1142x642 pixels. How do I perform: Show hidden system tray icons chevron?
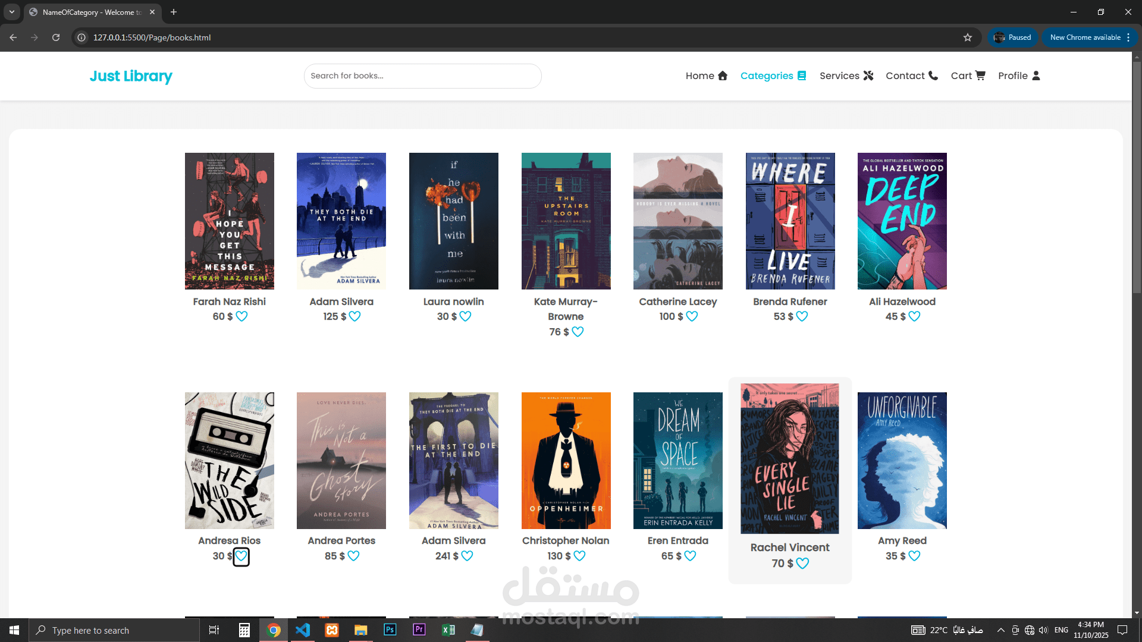point(1001,630)
